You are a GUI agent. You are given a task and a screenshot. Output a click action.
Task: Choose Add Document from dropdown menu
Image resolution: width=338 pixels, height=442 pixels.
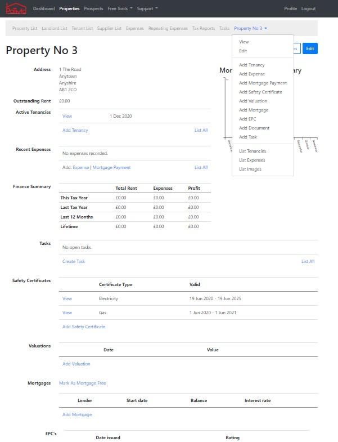[254, 128]
